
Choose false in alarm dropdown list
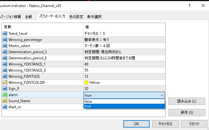pos(124,102)
